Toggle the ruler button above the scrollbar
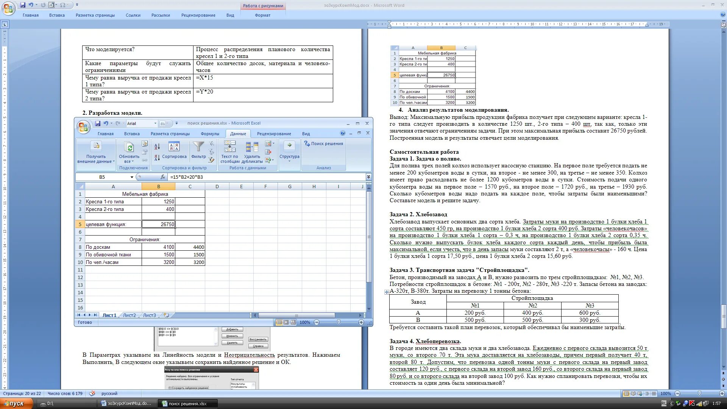This screenshot has height=409, width=727. pyautogui.click(x=724, y=25)
